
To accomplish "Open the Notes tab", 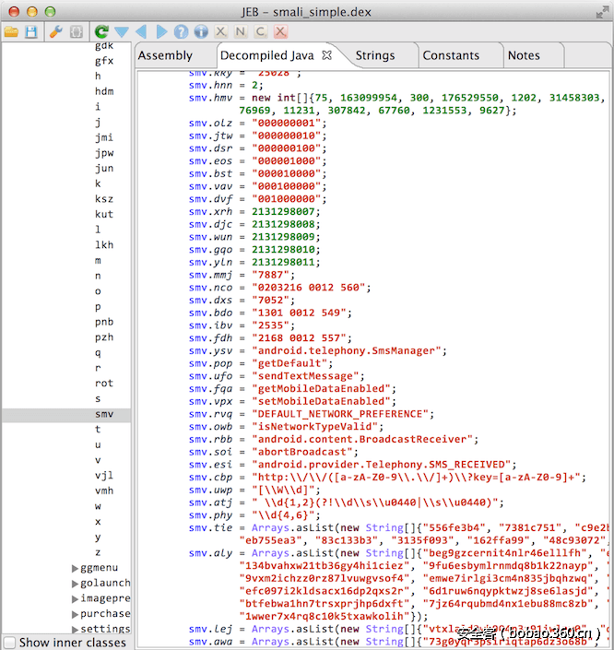I will [524, 55].
